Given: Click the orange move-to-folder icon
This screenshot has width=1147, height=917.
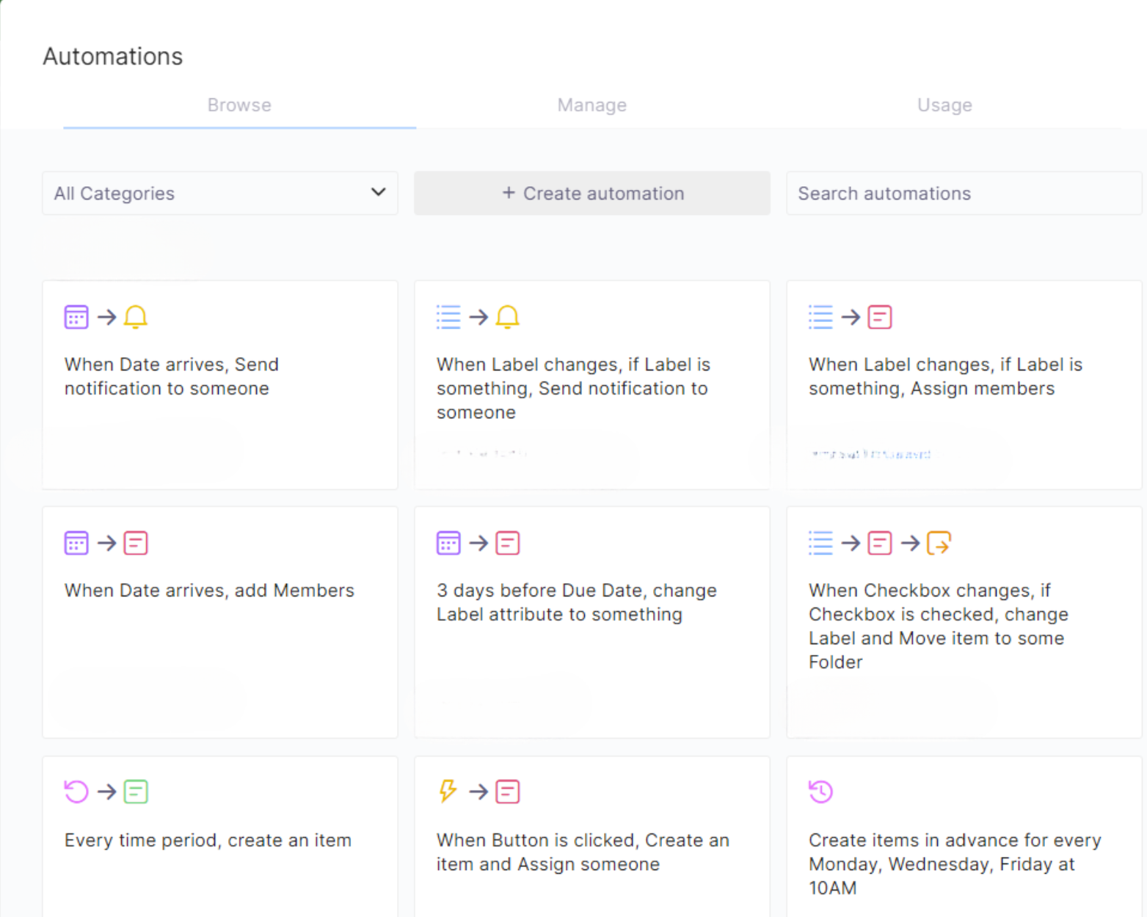Looking at the screenshot, I should pos(939,543).
